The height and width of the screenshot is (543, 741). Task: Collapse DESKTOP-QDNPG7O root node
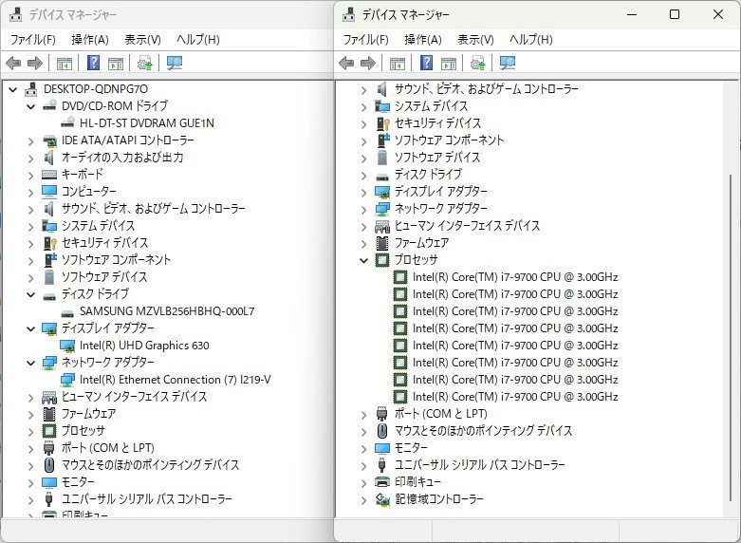tap(12, 89)
